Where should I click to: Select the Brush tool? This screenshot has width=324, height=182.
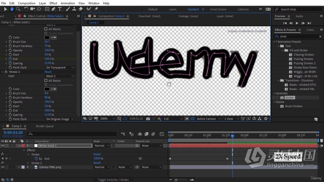(x=68, y=9)
